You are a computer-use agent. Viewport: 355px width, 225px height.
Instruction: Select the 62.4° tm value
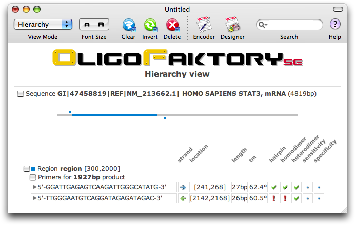coord(258,187)
